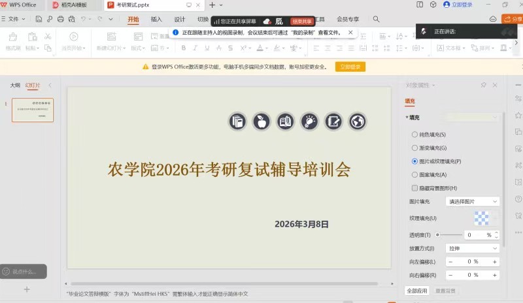Pin the object properties panel
Viewport: 523px width, 303px height.
(483, 85)
